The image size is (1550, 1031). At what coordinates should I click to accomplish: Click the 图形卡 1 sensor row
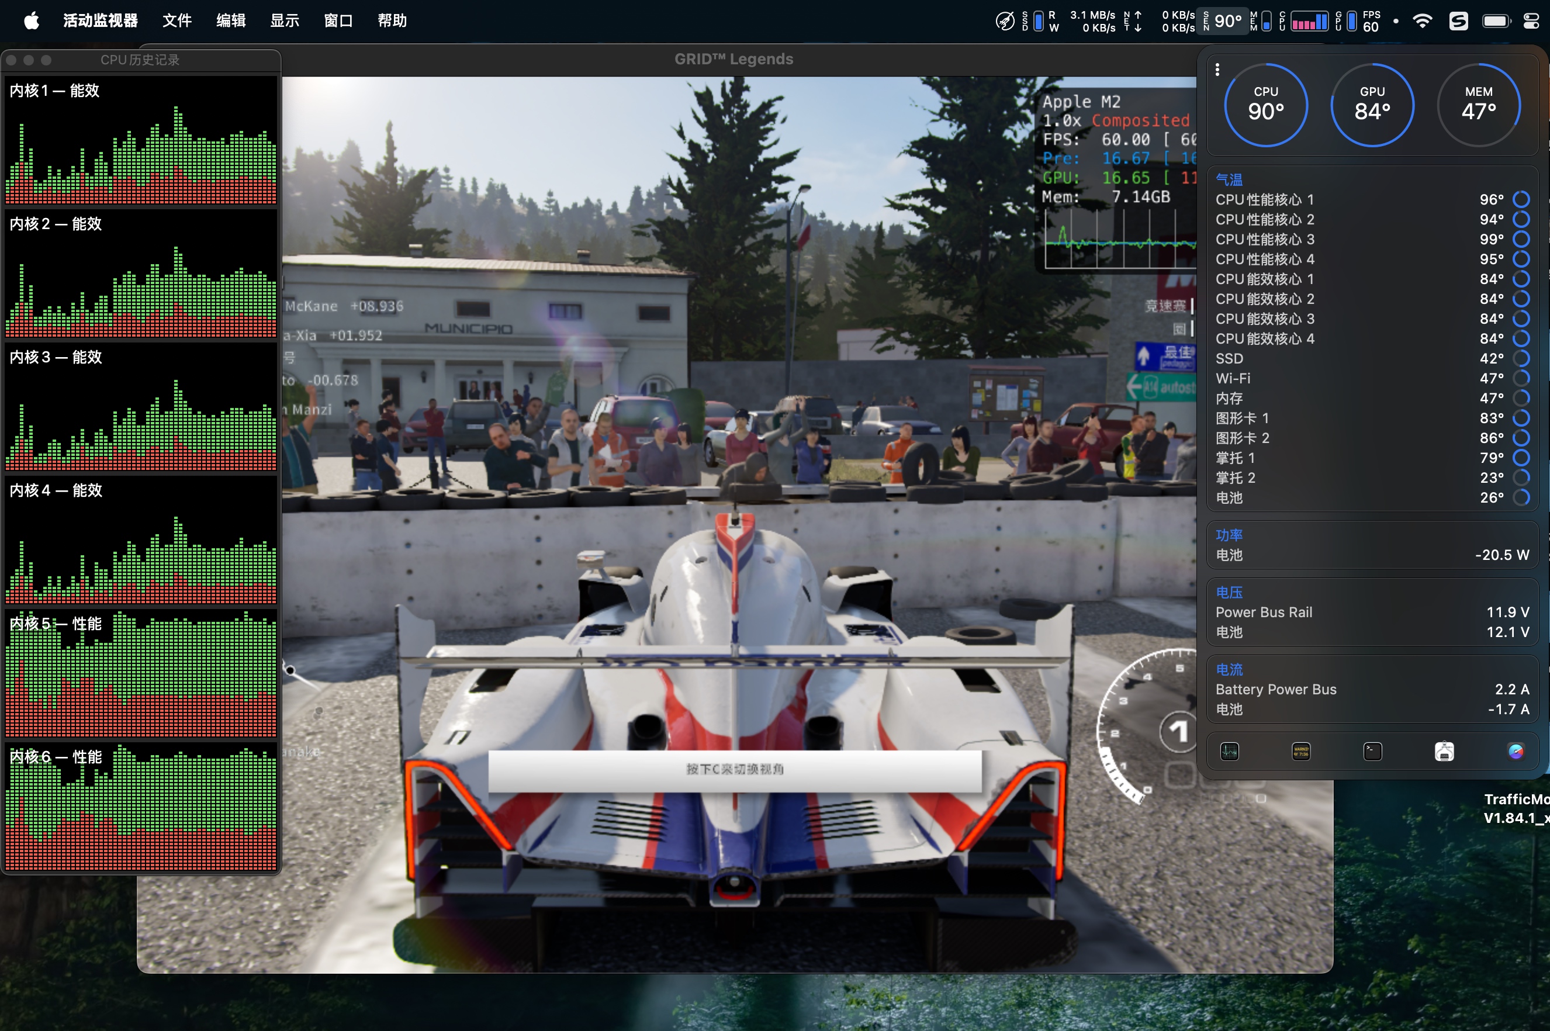point(1372,418)
